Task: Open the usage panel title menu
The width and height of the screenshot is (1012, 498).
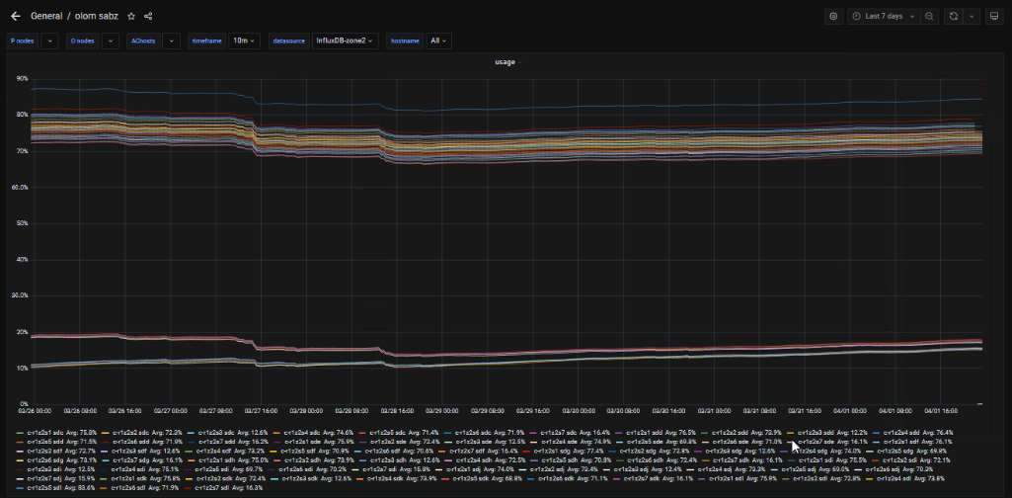Action: pyautogui.click(x=505, y=61)
